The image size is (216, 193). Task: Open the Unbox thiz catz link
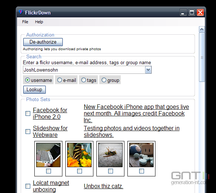103,186
